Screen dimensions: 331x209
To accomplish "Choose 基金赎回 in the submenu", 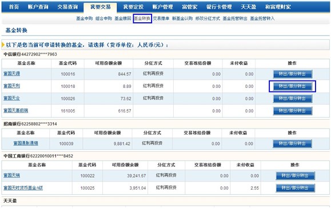I will (x=123, y=19).
